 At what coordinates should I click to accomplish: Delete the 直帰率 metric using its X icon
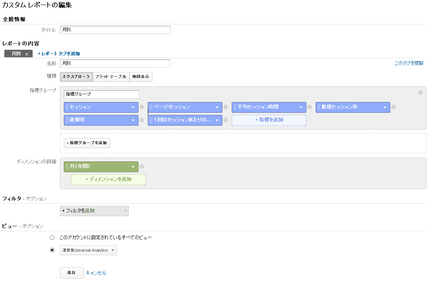(142, 120)
